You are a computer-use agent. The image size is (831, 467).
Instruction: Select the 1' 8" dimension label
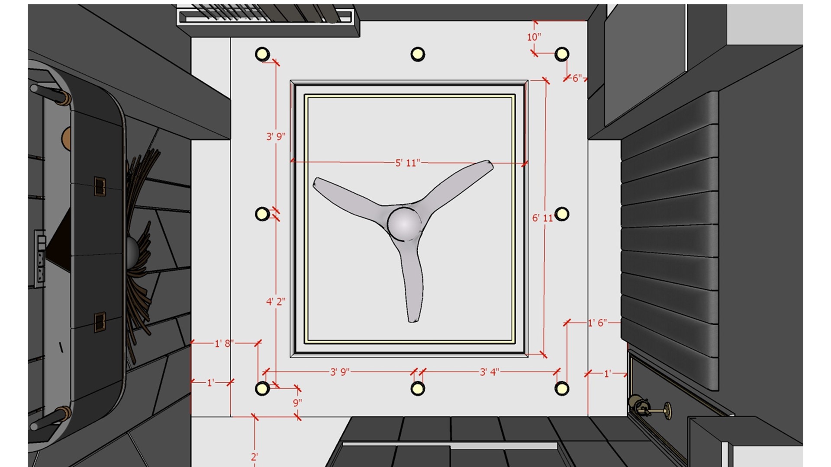[x=224, y=344]
